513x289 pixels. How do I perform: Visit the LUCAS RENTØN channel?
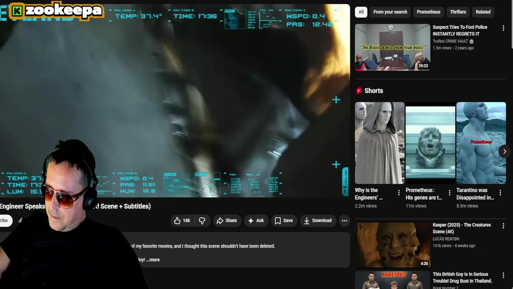(446, 239)
